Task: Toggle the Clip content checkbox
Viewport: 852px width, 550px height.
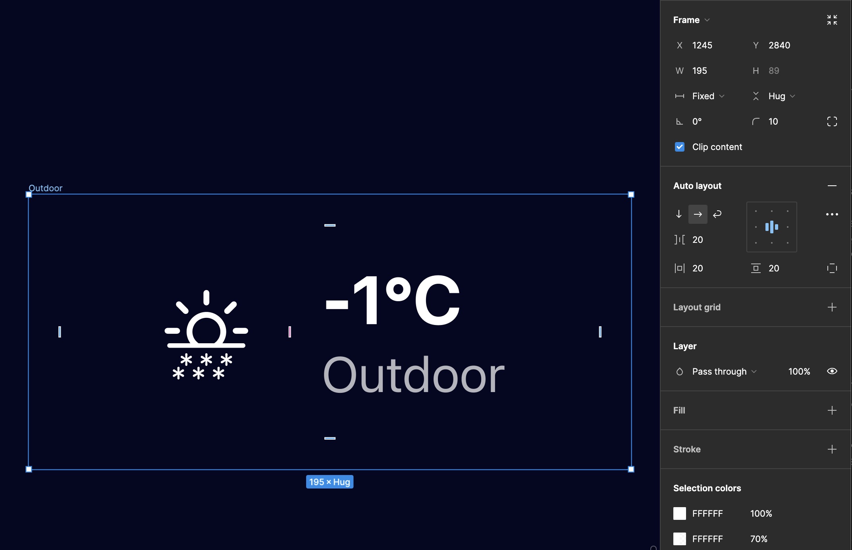Action: 680,147
